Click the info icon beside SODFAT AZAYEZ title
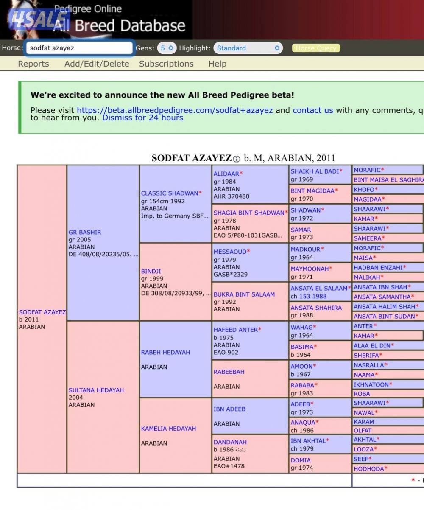 [237, 159]
